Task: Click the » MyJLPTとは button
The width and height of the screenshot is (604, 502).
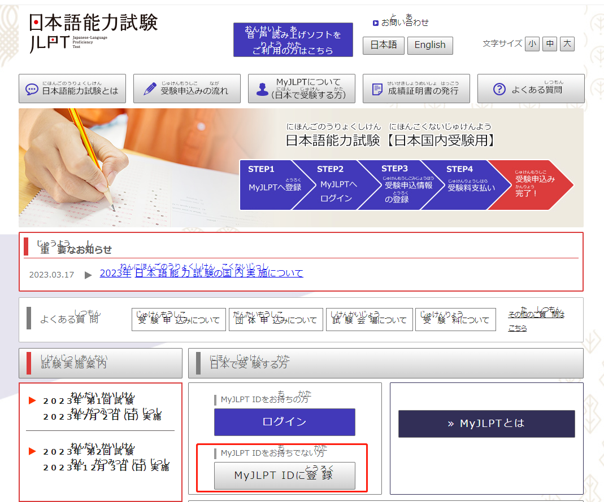Action: coord(486,424)
